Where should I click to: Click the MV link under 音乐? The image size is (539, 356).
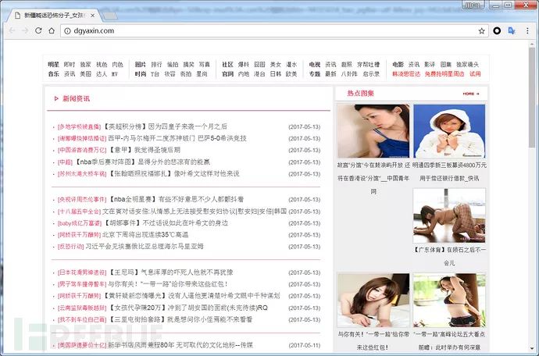coord(115,73)
